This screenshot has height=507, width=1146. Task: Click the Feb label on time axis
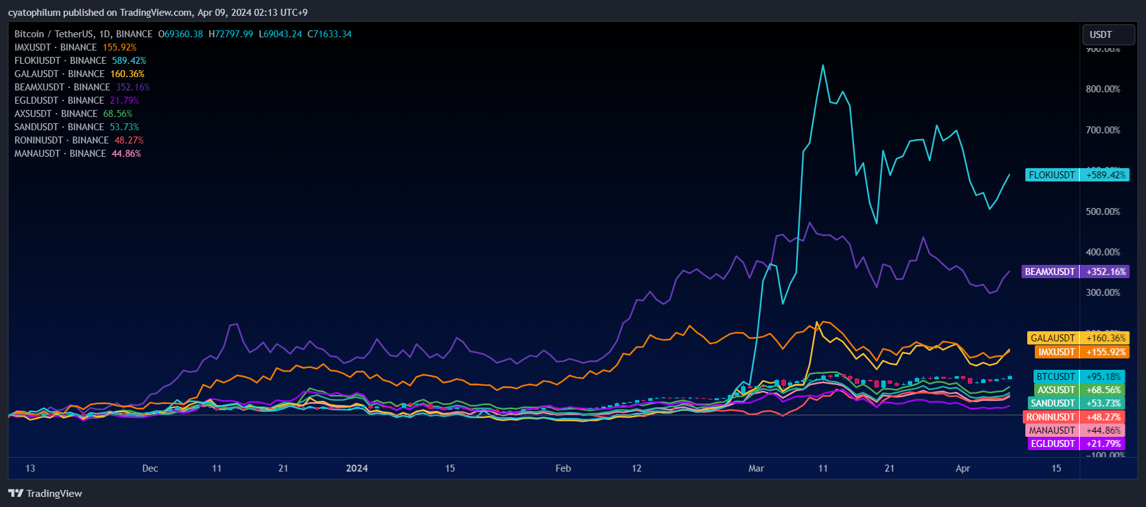pos(563,468)
